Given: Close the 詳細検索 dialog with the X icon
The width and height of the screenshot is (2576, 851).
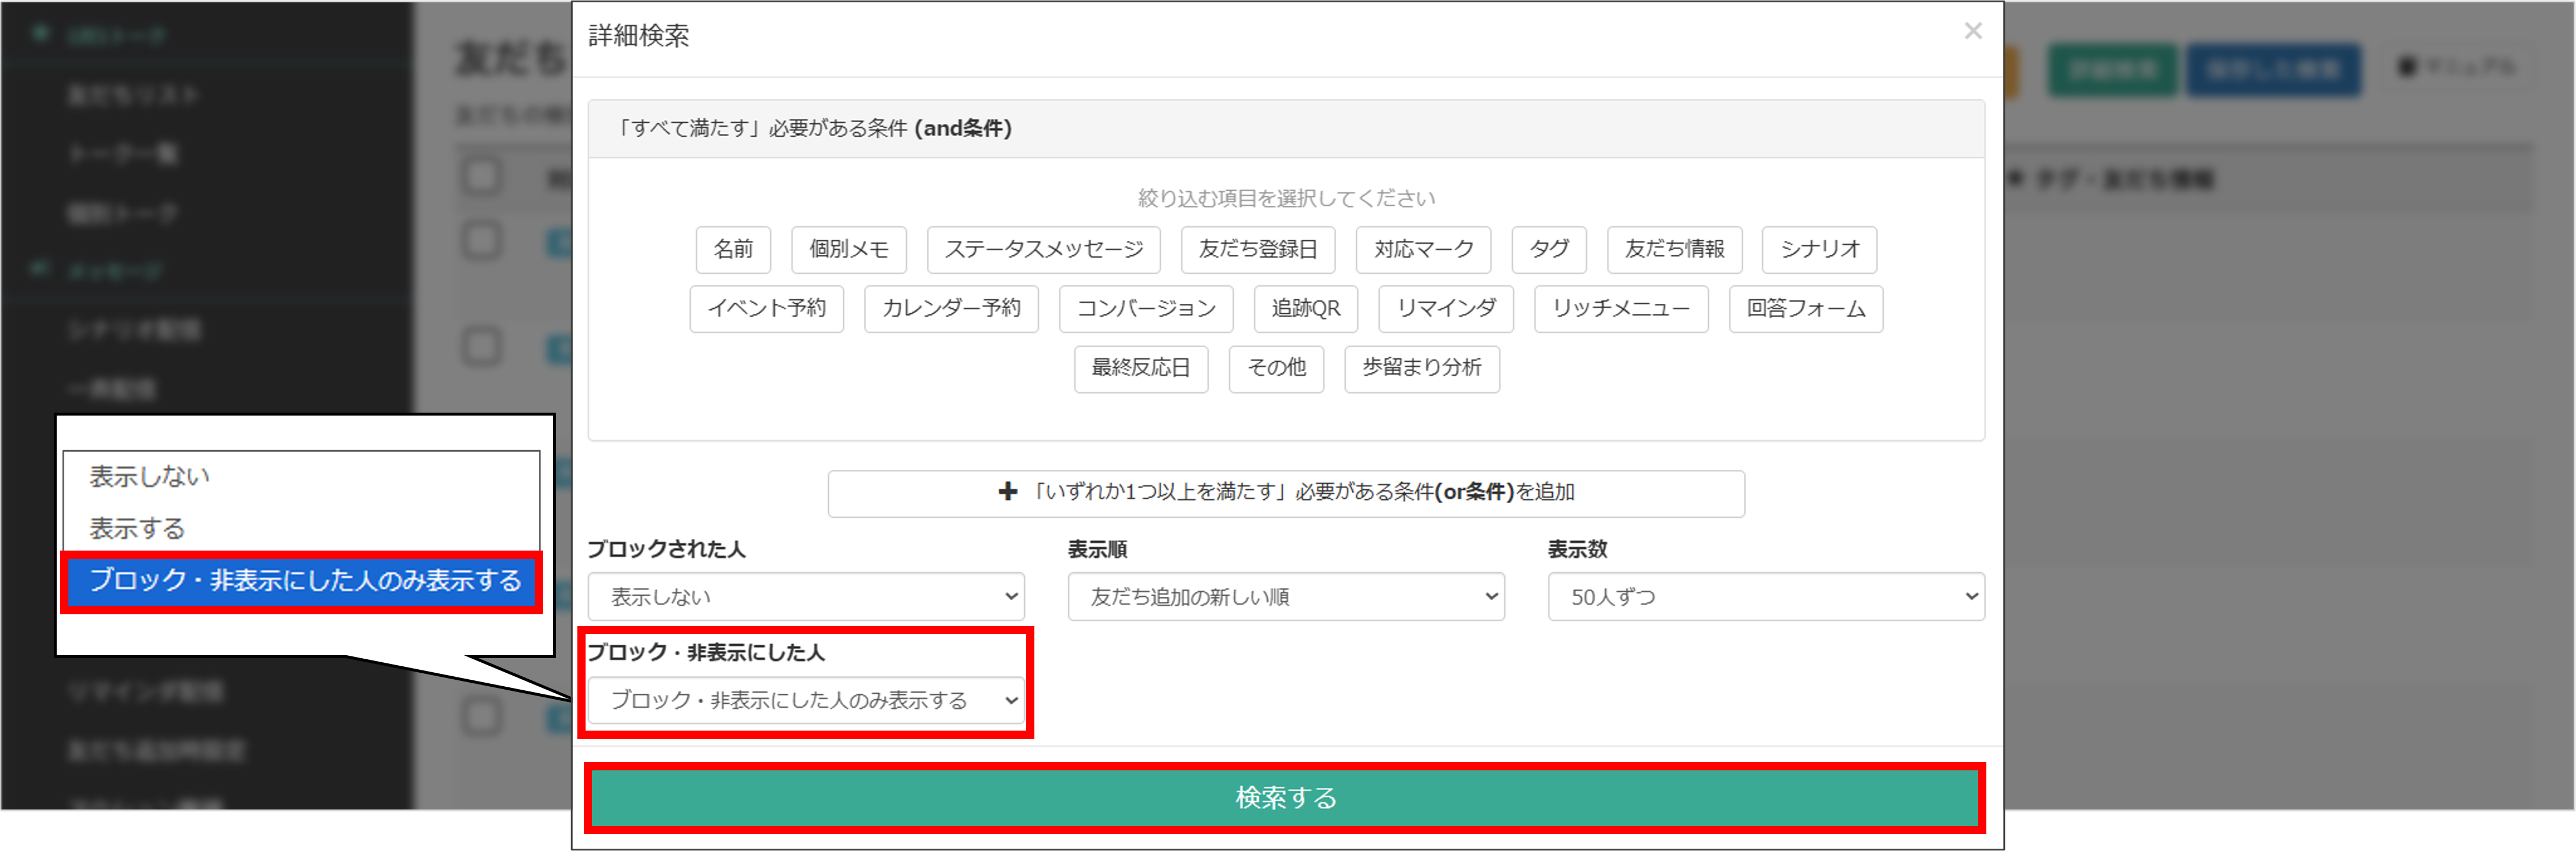Looking at the screenshot, I should click(x=1972, y=31).
